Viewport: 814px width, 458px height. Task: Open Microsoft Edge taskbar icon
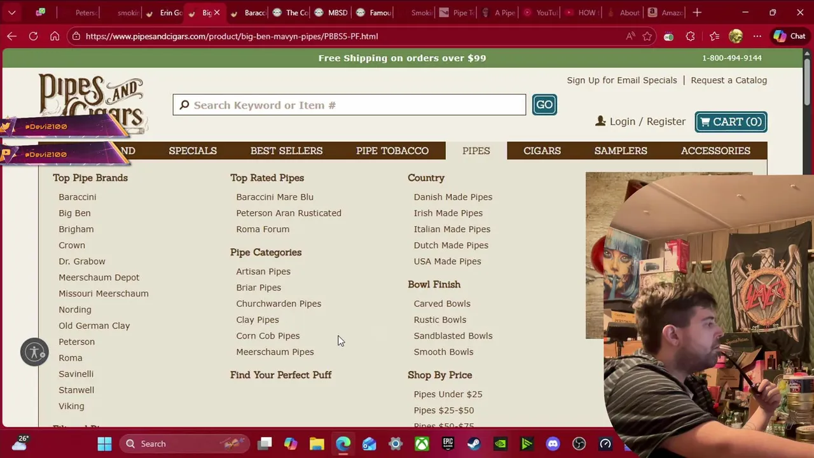click(343, 444)
